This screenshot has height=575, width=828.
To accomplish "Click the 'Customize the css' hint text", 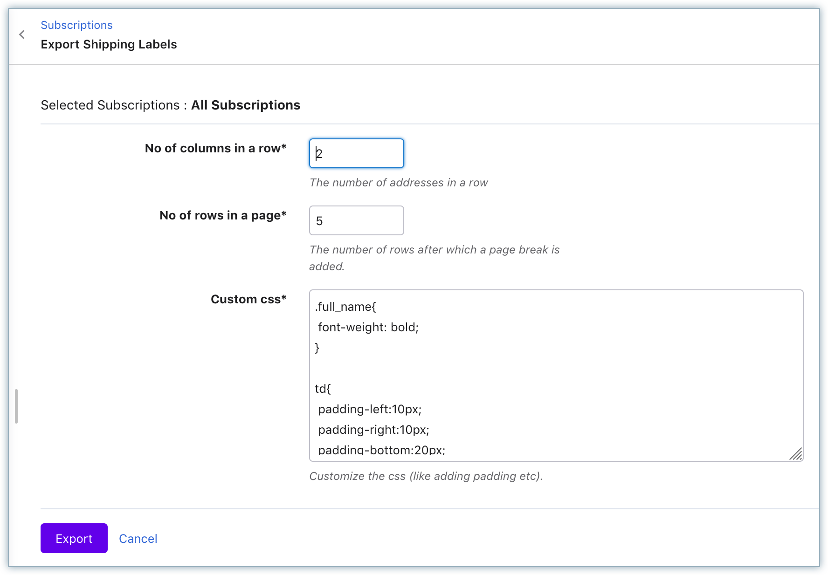I will pyautogui.click(x=426, y=476).
